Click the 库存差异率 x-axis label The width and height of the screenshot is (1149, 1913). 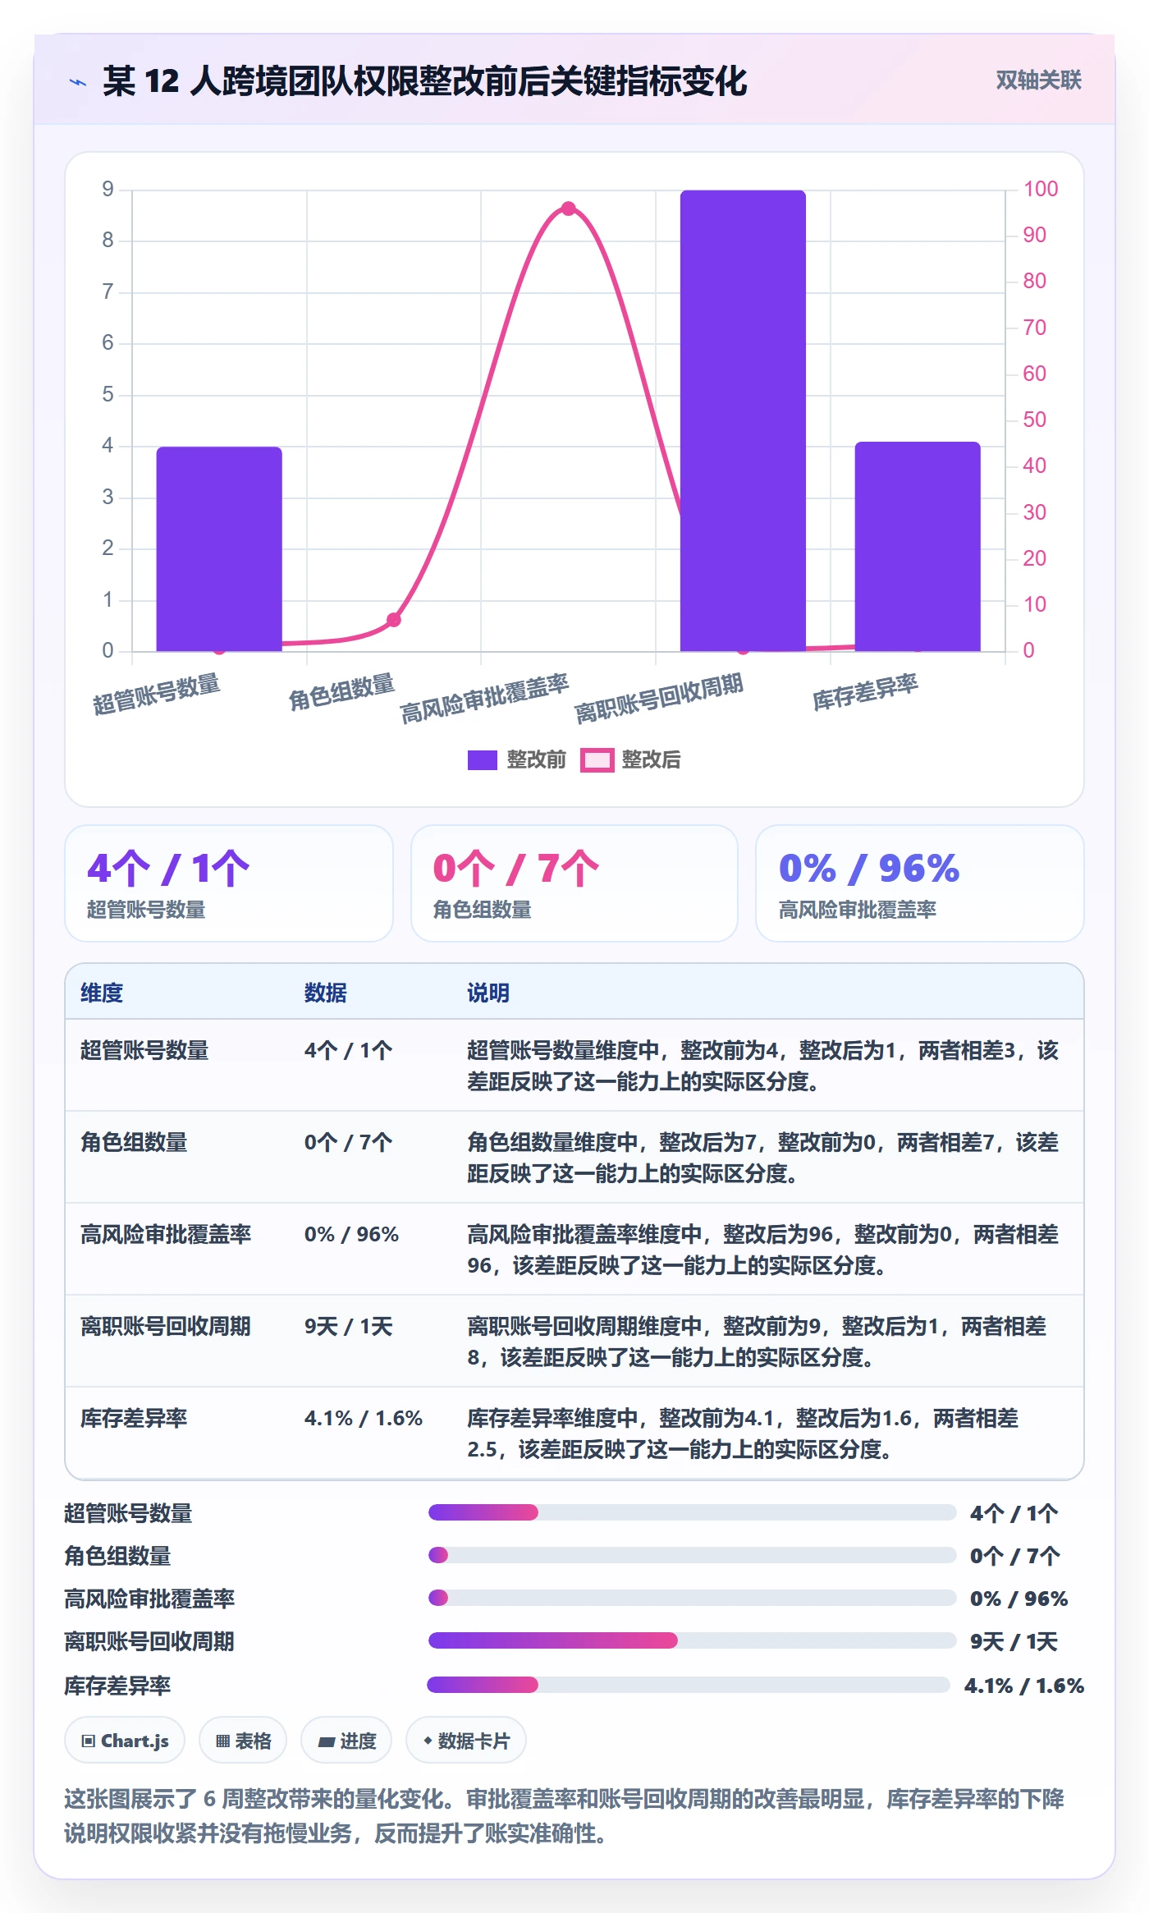[x=865, y=692]
